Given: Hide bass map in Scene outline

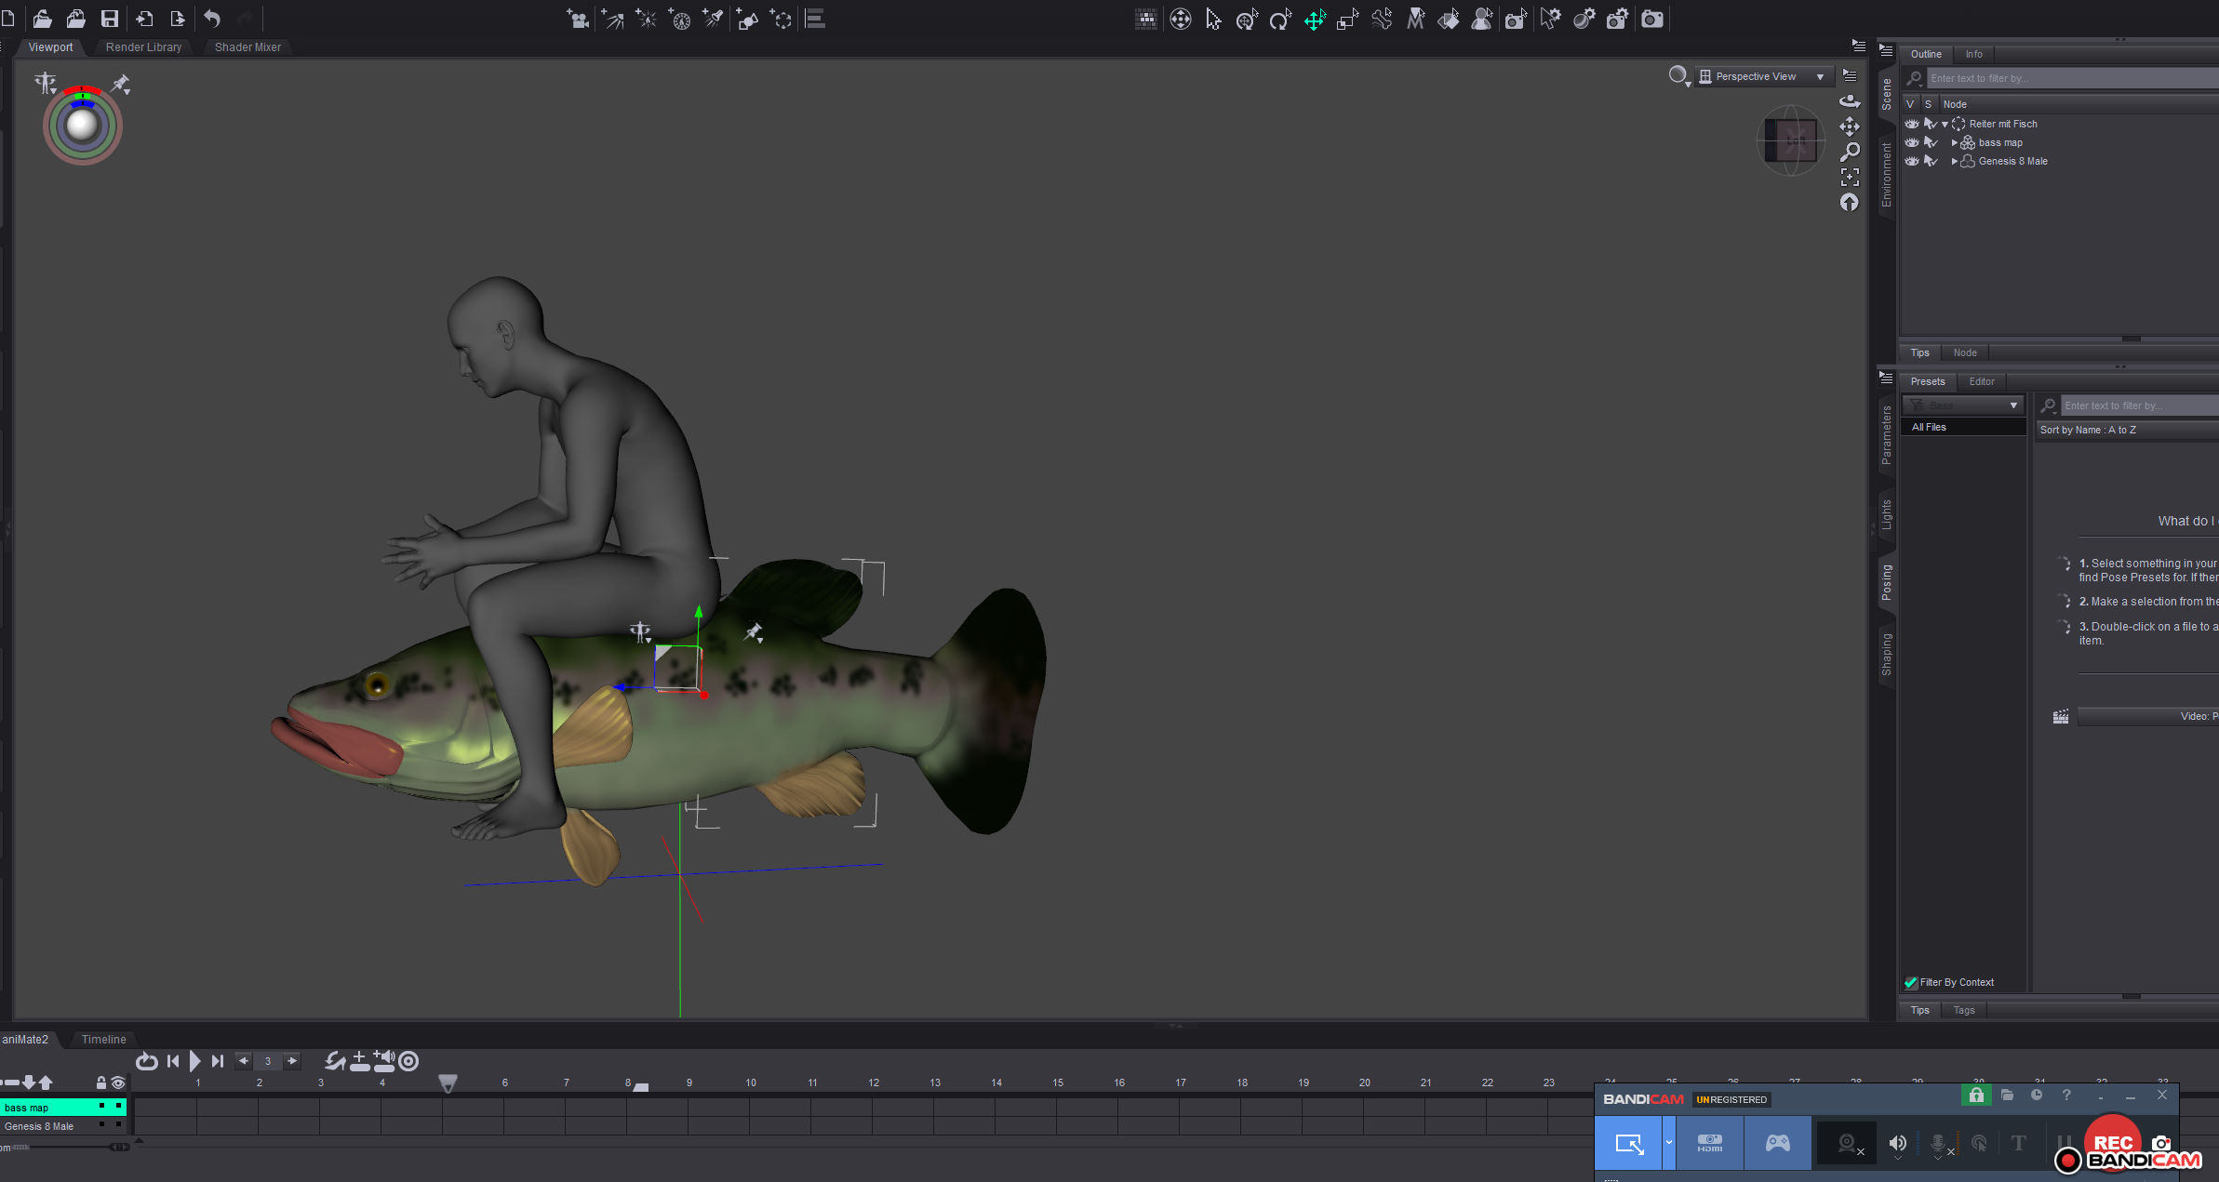Looking at the screenshot, I should (1911, 142).
